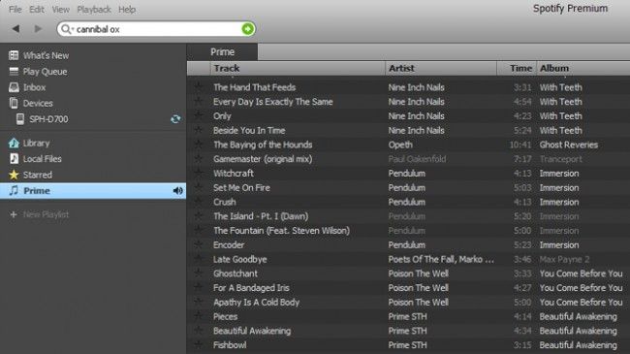Click the speaker icon on Prime playlist

tap(177, 191)
